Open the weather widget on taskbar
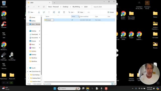Screen dimensions: 161x91 click(6, 88)
